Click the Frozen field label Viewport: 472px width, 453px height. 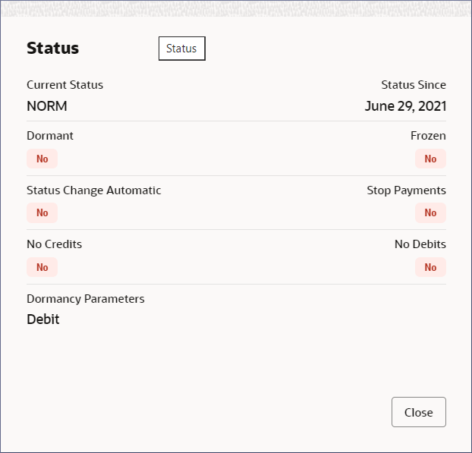(x=428, y=136)
